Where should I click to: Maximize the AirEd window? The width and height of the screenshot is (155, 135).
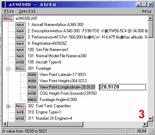pos(144,5)
